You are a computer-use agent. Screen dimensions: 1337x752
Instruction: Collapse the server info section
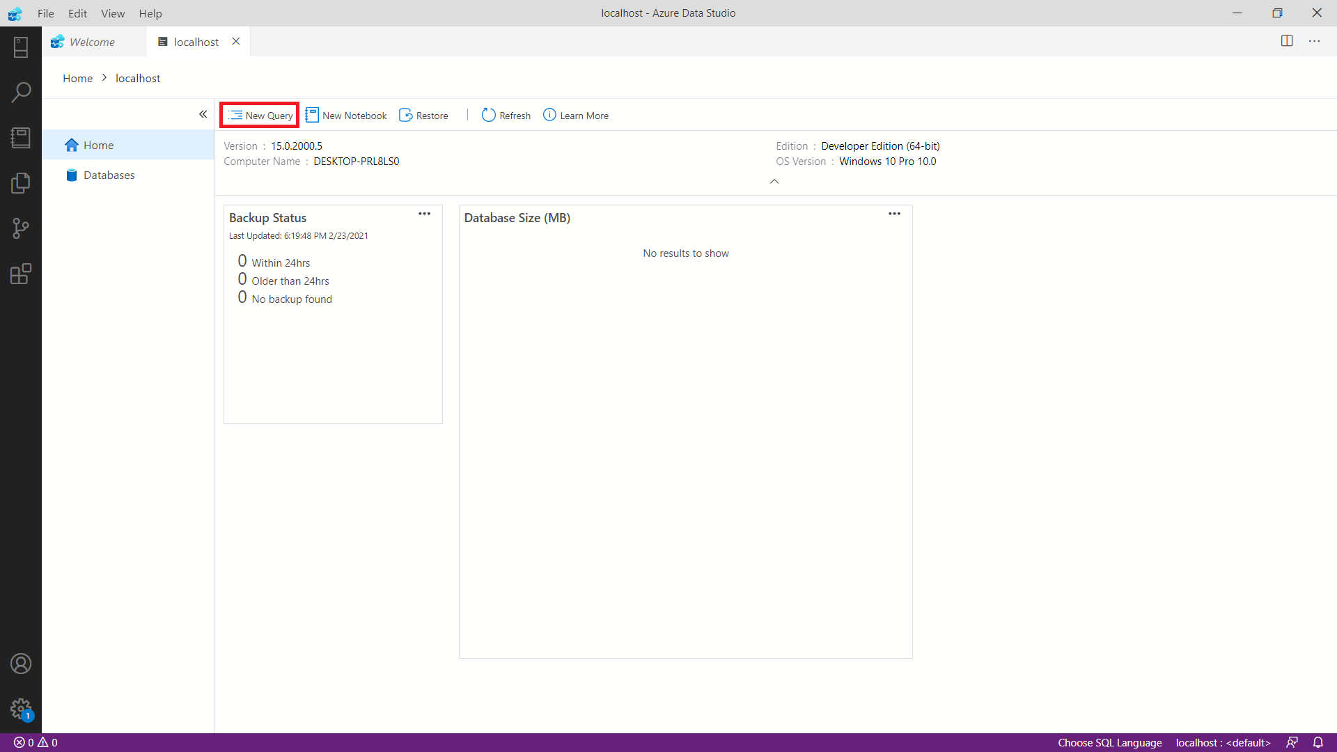pyautogui.click(x=774, y=182)
